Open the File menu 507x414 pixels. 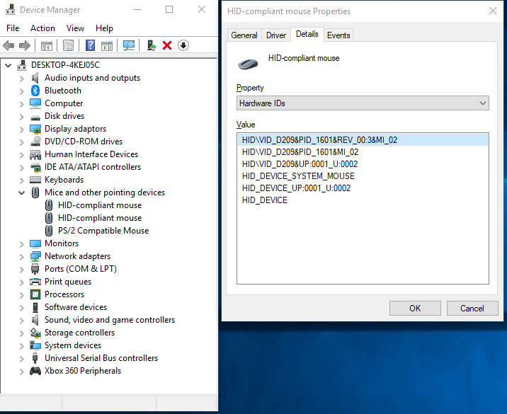(x=13, y=28)
